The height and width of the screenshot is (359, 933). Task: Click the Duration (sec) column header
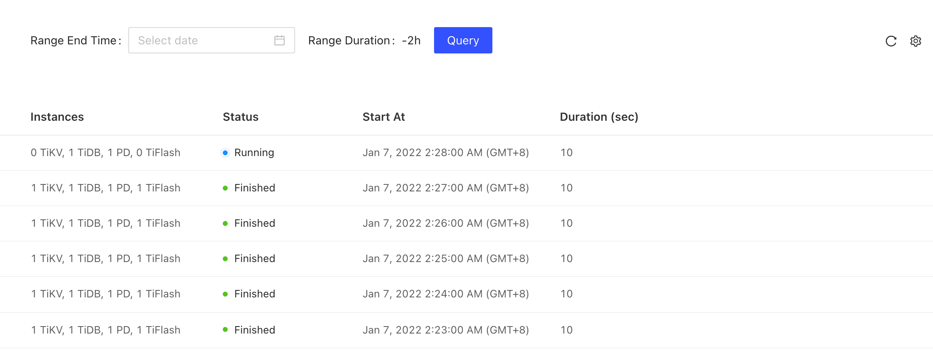(x=598, y=117)
